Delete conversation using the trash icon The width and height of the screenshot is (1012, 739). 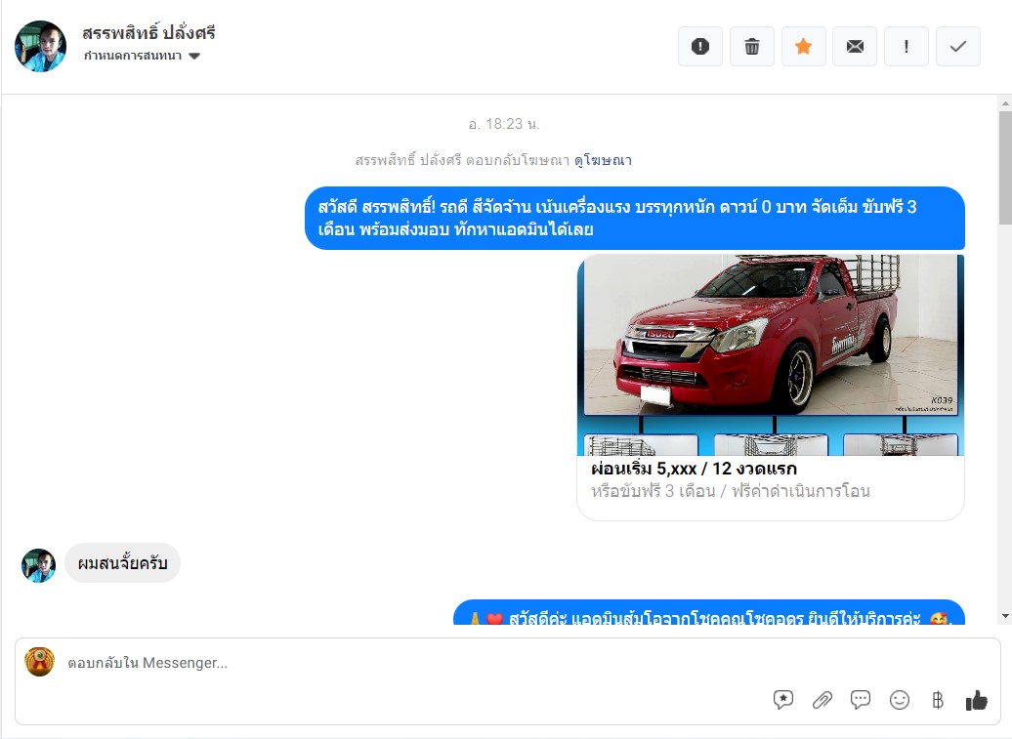point(751,47)
